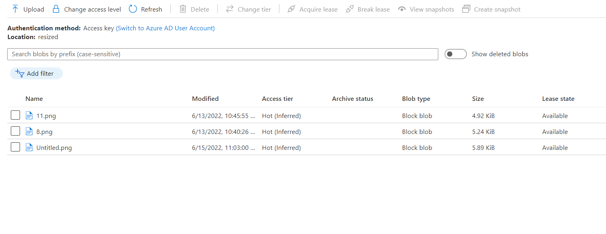606x234 pixels.
Task: Open View snapshots eye icon
Action: click(x=402, y=9)
